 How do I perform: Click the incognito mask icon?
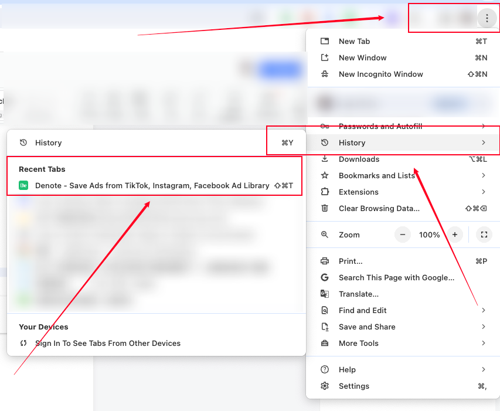click(x=325, y=74)
